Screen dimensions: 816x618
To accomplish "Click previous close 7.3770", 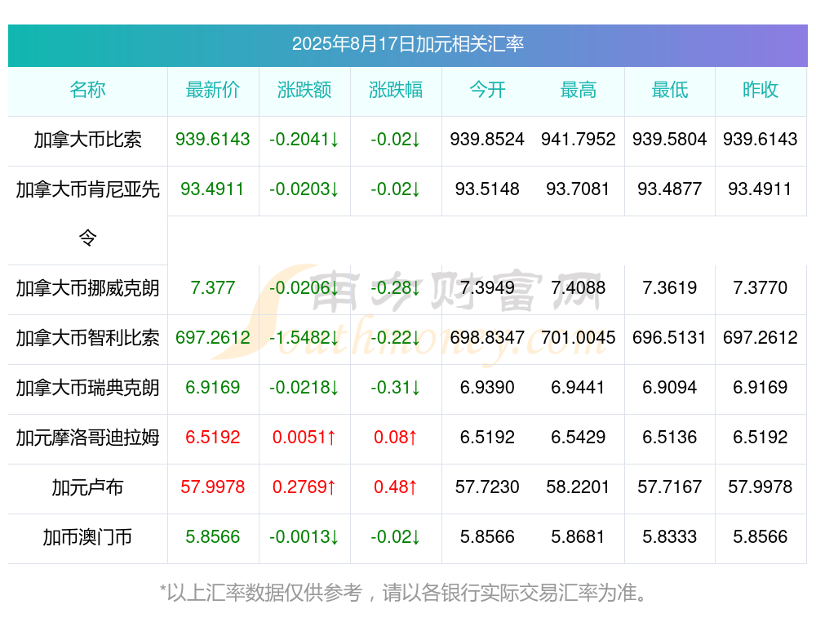I will (x=761, y=288).
